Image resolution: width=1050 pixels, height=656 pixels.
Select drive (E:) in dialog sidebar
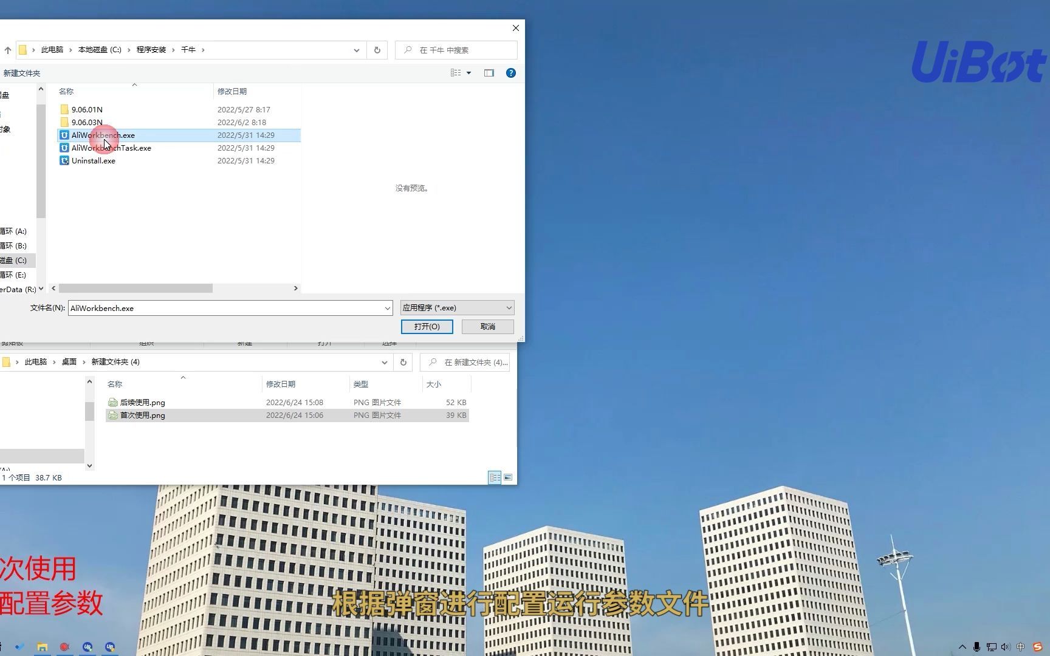coord(13,275)
